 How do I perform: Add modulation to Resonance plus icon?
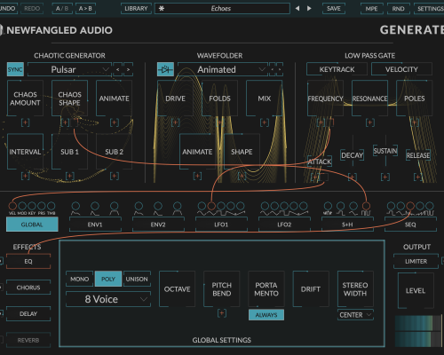coord(370,122)
